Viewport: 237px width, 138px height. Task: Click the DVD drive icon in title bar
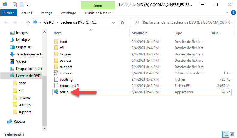(5, 4)
